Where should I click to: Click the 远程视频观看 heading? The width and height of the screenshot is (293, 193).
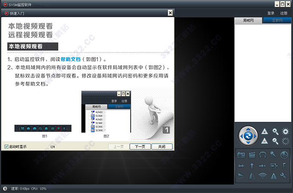tap(31, 35)
